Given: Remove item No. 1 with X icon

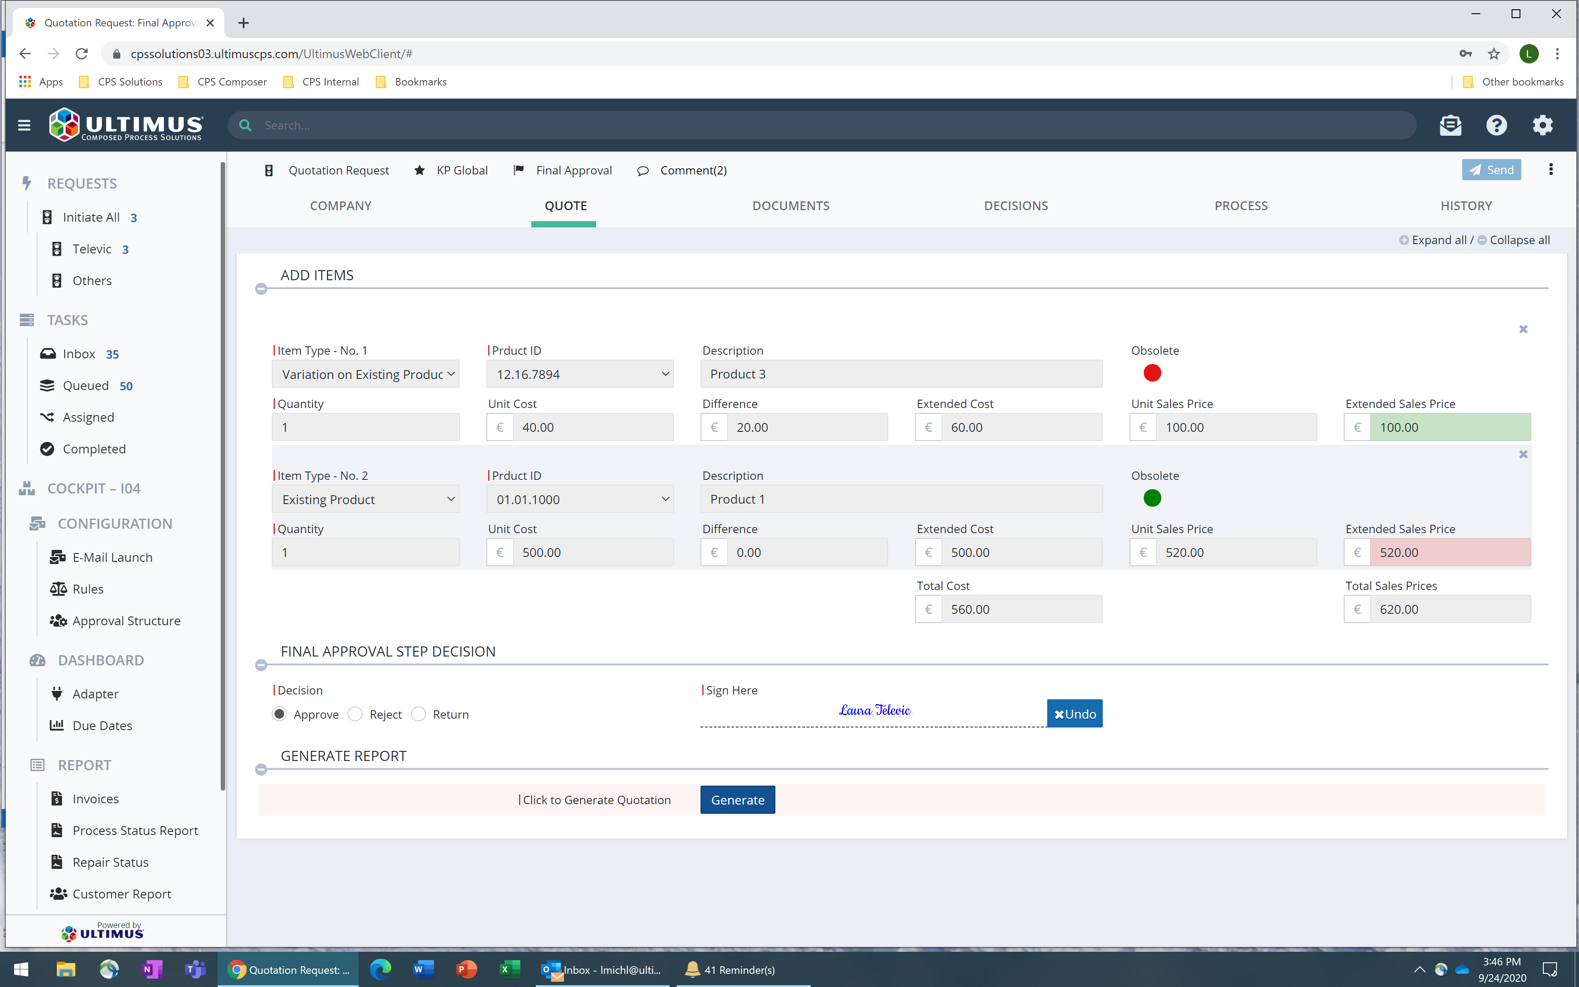Looking at the screenshot, I should [1523, 329].
